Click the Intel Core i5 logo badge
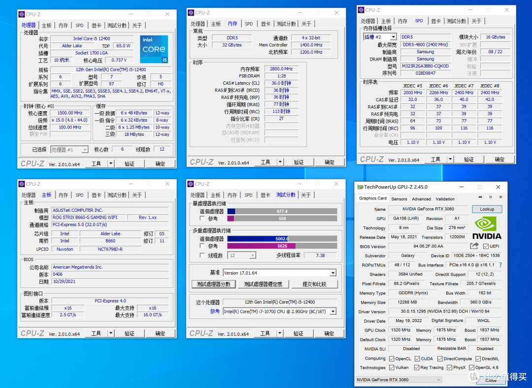Image resolution: width=532 pixels, height=388 pixels. 154,49
